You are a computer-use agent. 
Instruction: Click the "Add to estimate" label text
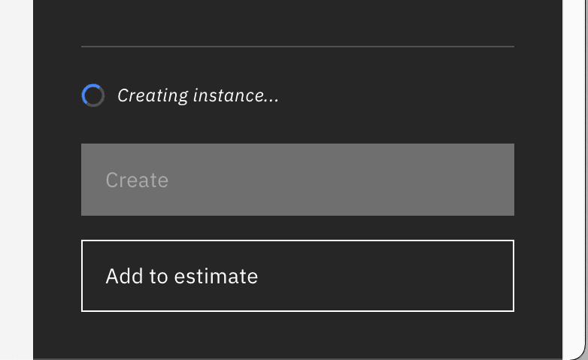[182, 277]
